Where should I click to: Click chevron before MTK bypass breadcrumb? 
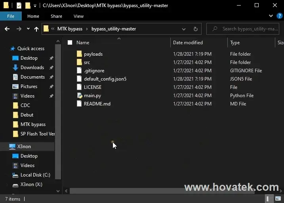click(x=53, y=28)
